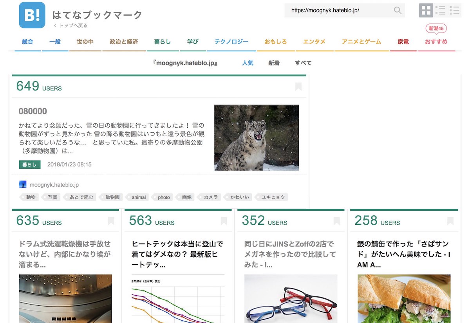This screenshot has width=470, height=323.
Task: Select the 新着 sort tab
Action: (274, 63)
